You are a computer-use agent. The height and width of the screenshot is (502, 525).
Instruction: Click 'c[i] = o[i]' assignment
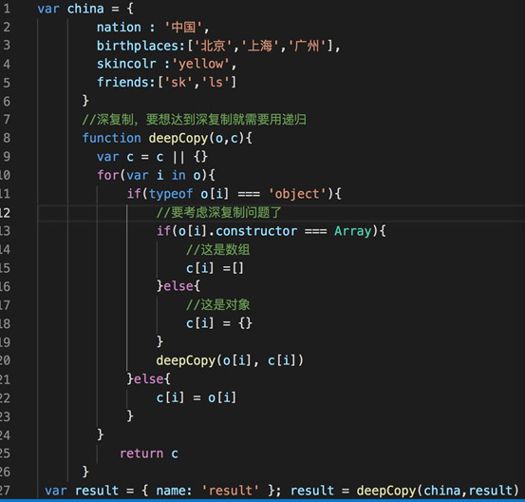click(197, 397)
